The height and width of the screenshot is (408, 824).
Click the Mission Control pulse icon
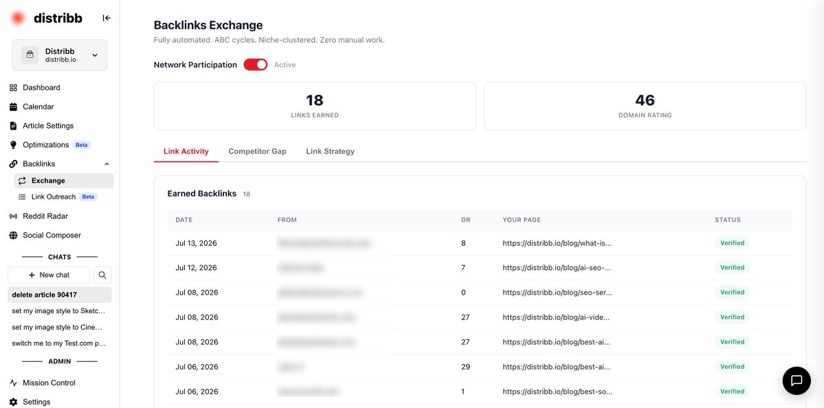click(14, 383)
